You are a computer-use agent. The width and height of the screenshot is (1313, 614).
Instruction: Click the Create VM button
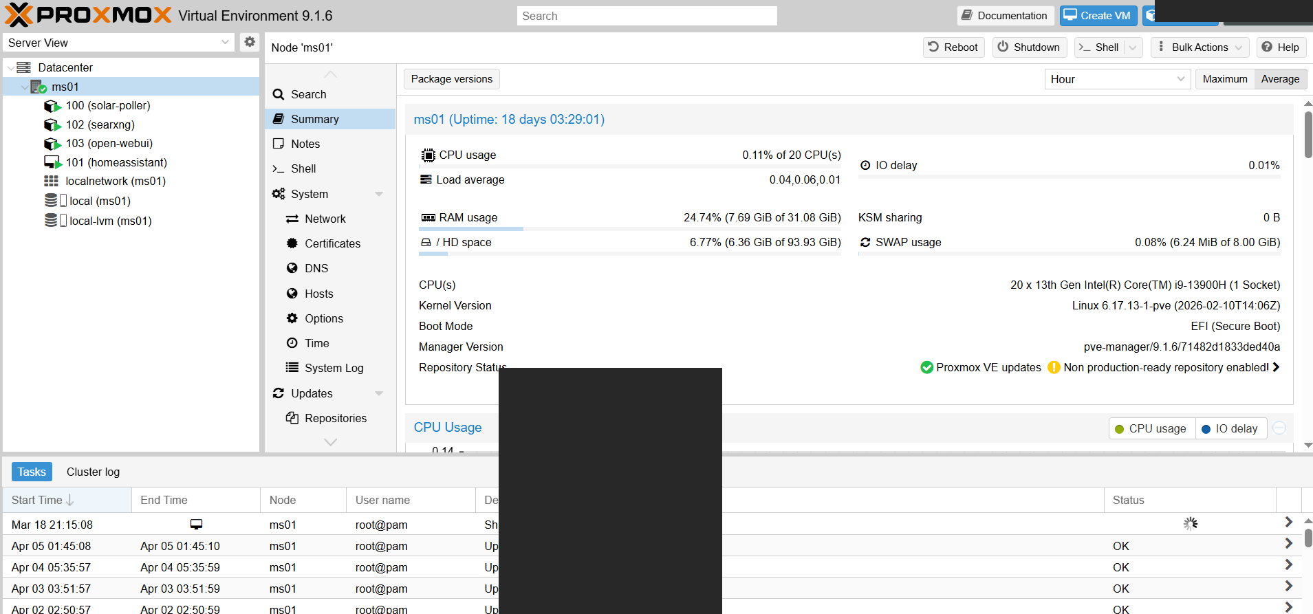click(1098, 15)
